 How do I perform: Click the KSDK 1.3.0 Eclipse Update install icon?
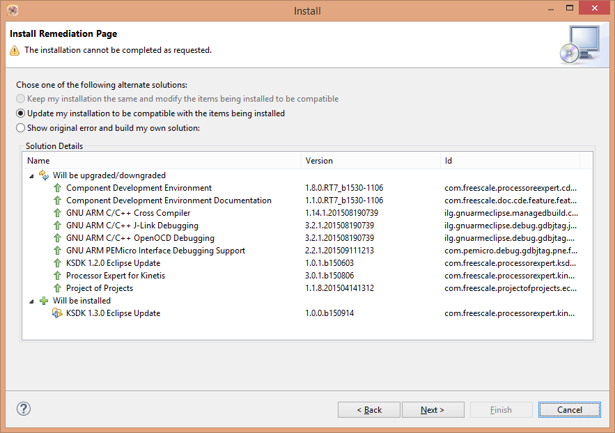[x=58, y=313]
